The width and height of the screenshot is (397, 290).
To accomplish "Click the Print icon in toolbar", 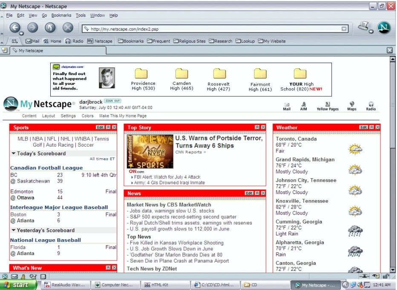I will pos(364,26).
